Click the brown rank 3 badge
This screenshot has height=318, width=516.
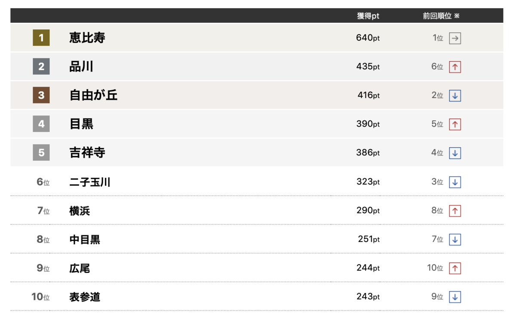[x=41, y=95]
